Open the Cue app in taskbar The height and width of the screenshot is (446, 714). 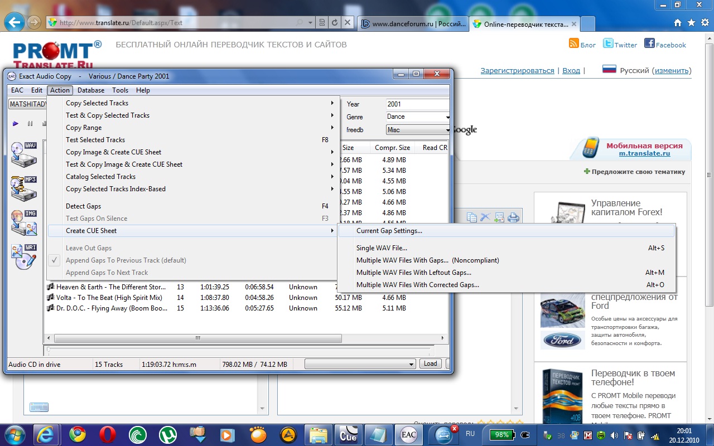tap(349, 434)
